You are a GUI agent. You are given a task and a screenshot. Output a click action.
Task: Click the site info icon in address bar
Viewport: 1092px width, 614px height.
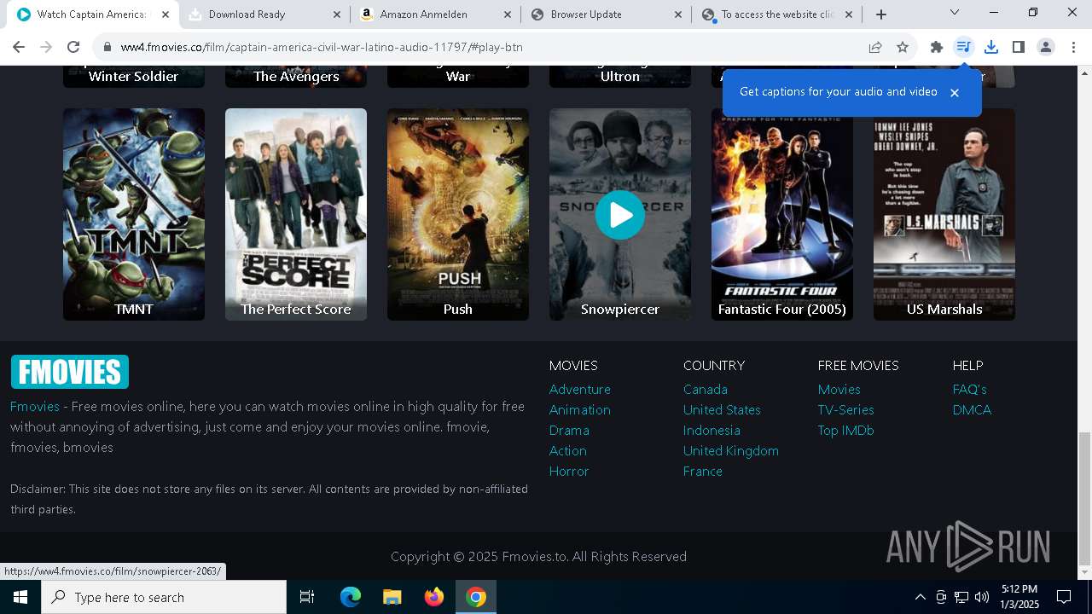(107, 47)
